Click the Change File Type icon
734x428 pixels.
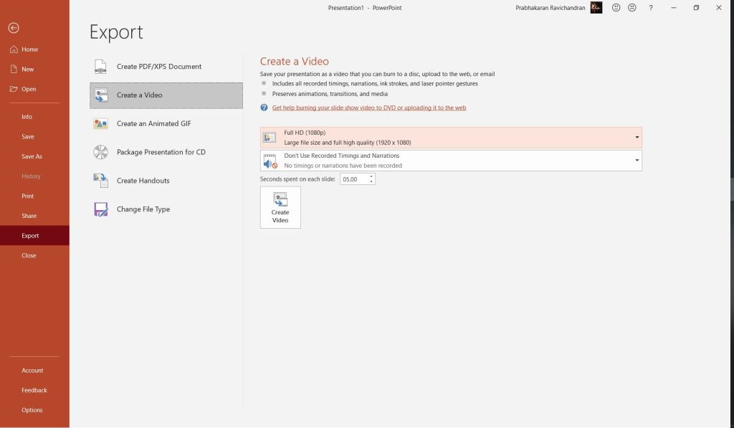click(100, 209)
